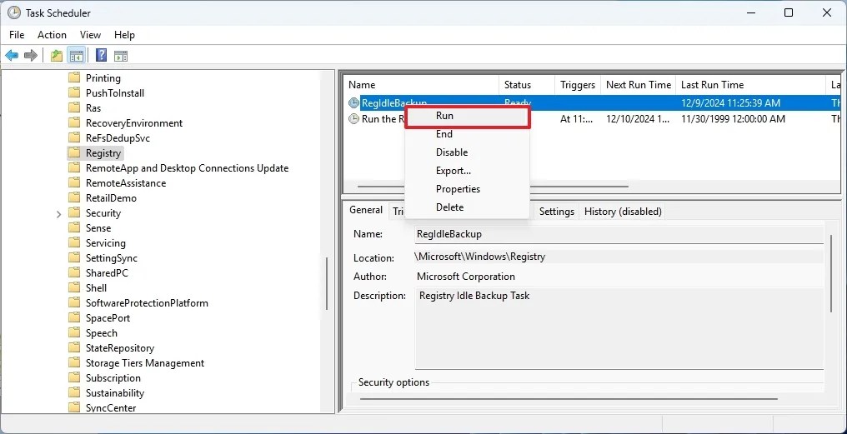Choose Properties from the context menu
847x434 pixels.
coord(468,189)
